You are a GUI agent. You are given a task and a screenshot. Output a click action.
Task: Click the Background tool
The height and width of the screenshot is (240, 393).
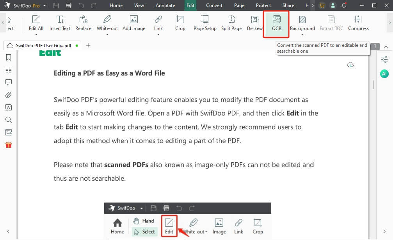[x=302, y=23]
